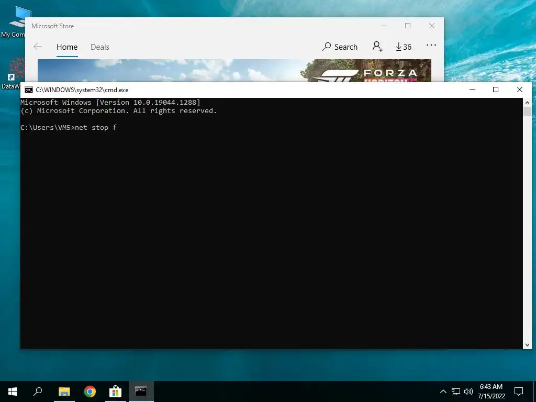536x402 pixels.
Task: Open the notification center icon
Action: point(519,392)
